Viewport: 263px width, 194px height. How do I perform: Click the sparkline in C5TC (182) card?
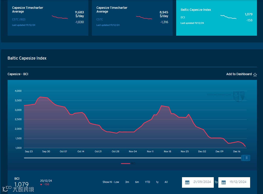[60, 17]
